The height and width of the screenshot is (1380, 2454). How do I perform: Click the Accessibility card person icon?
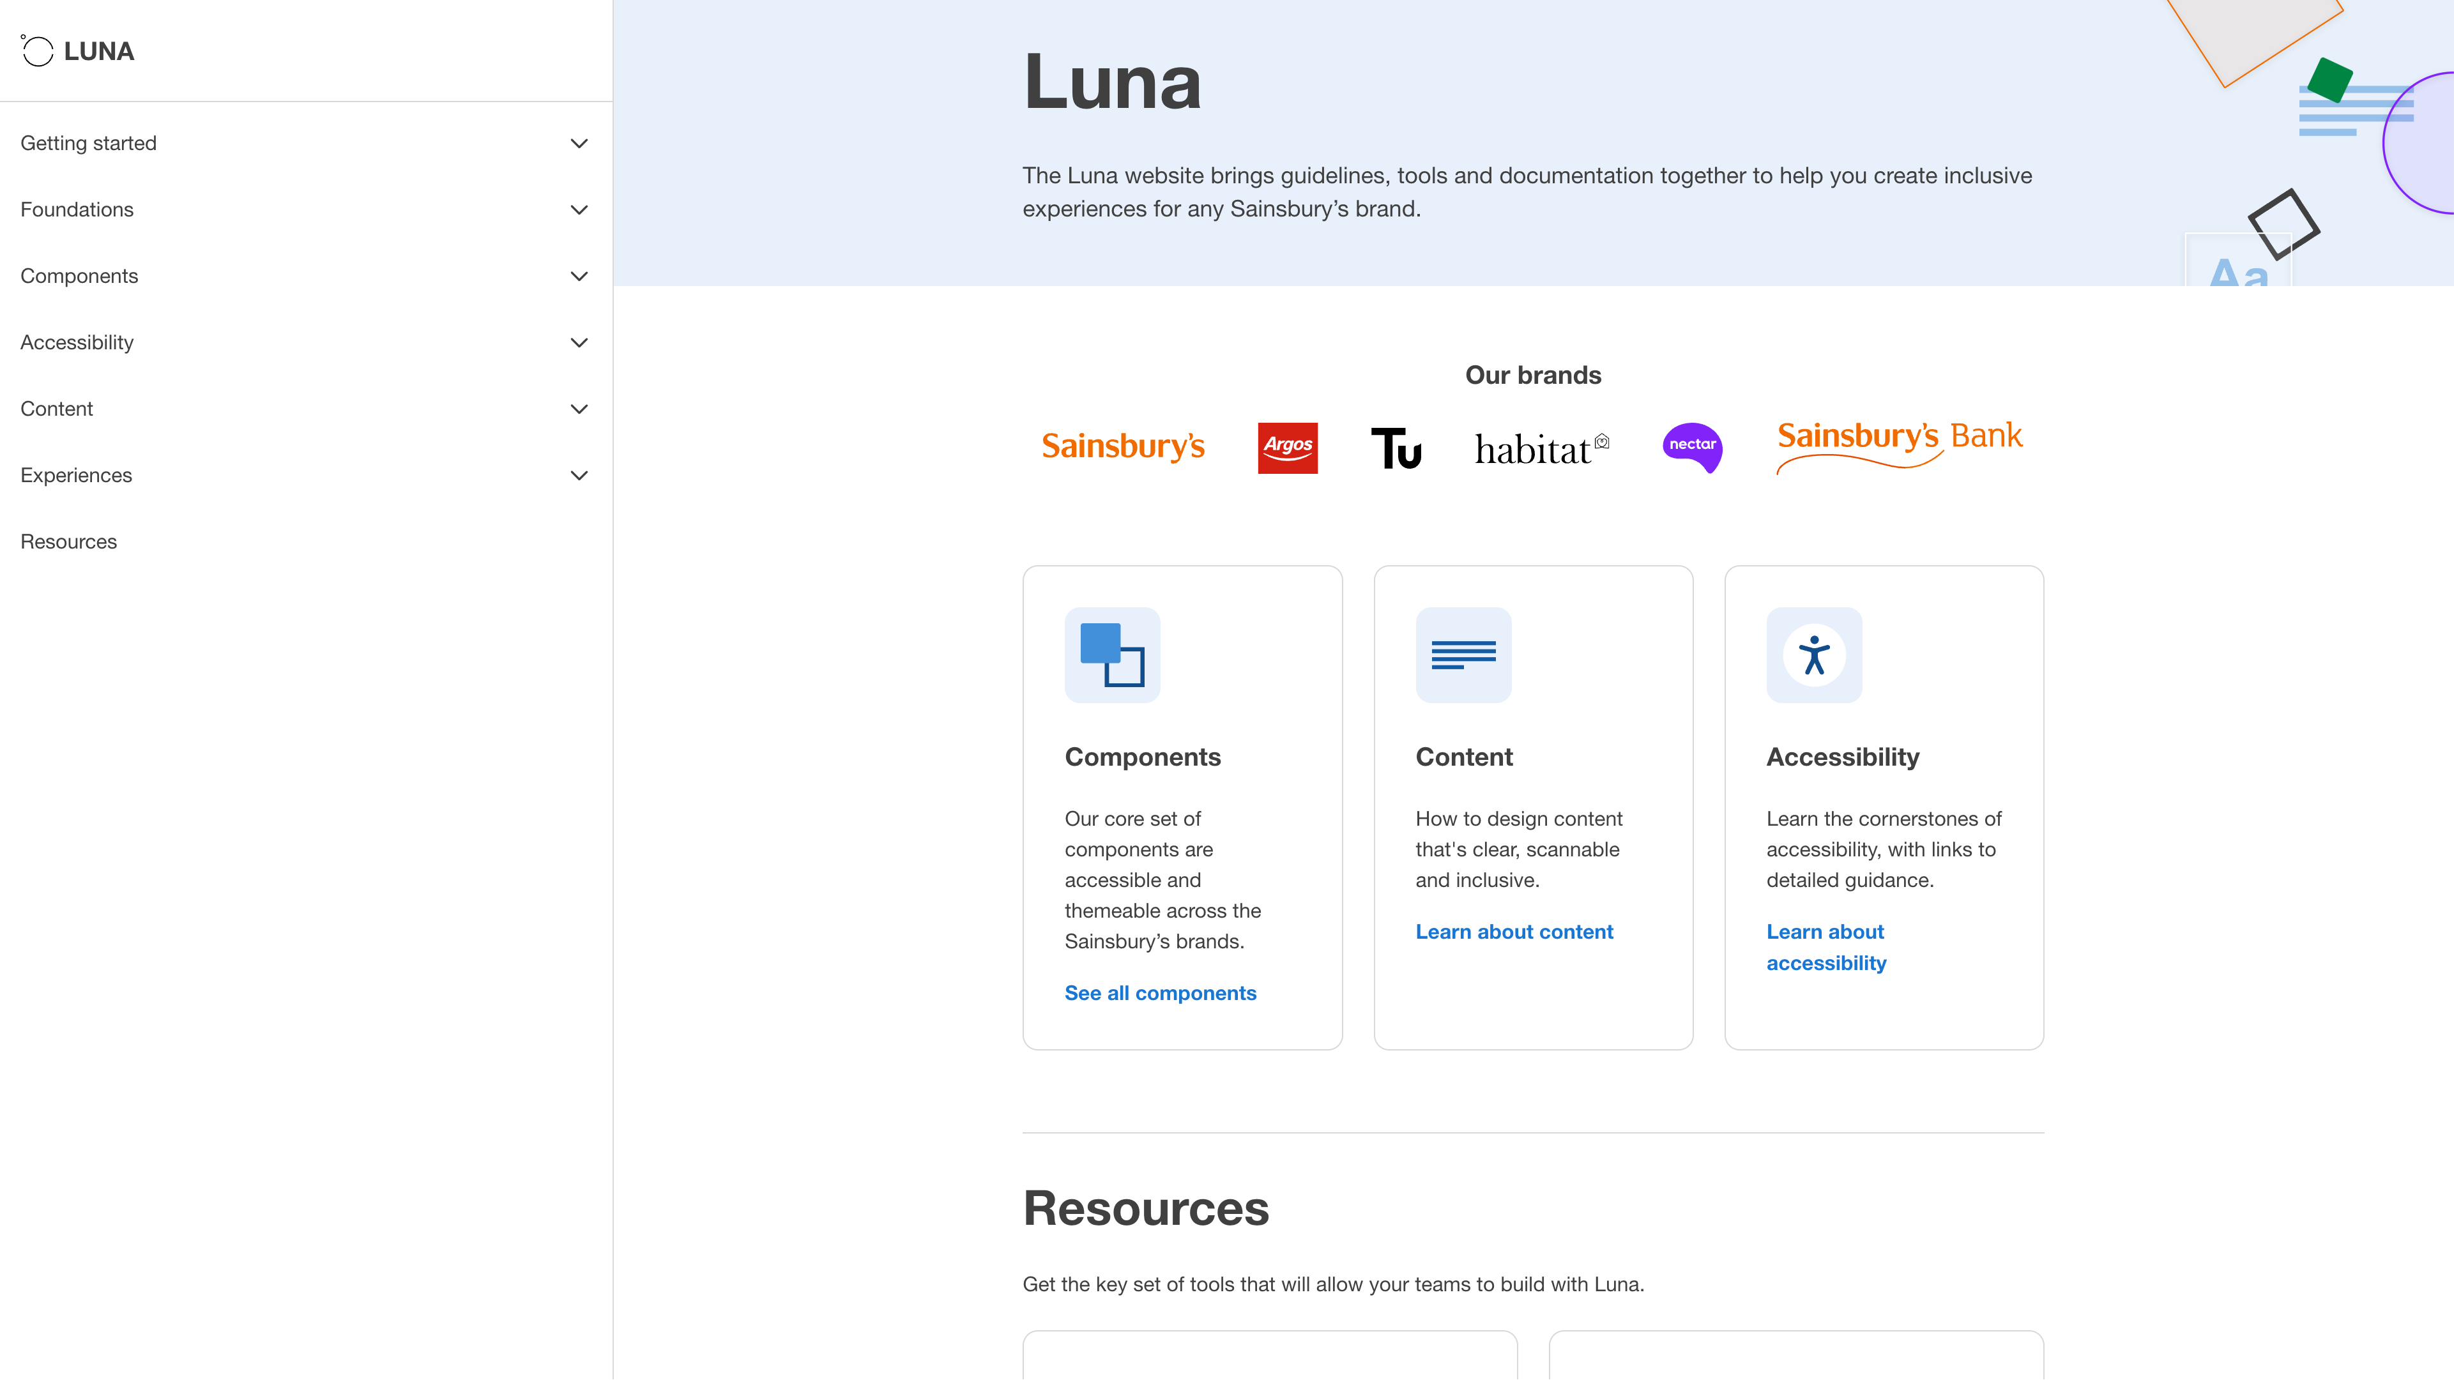(1813, 655)
